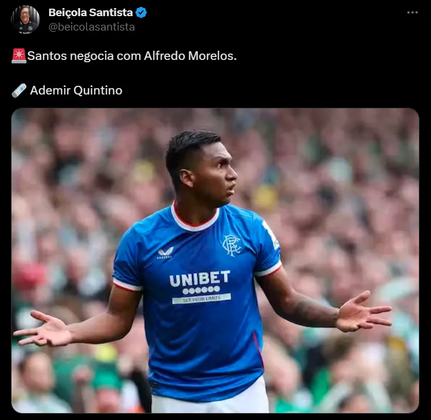Click the red siren emoji

point(19,56)
